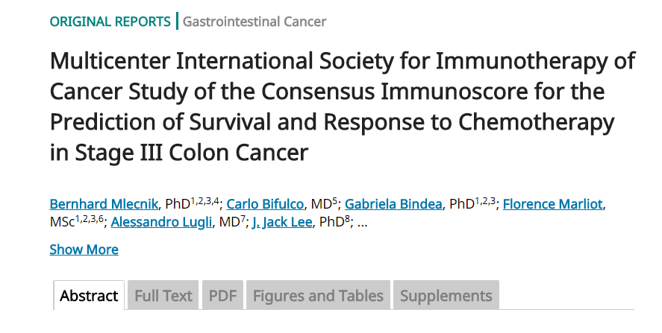Switch to the Abstract tab
The width and height of the screenshot is (662, 333).
(89, 296)
